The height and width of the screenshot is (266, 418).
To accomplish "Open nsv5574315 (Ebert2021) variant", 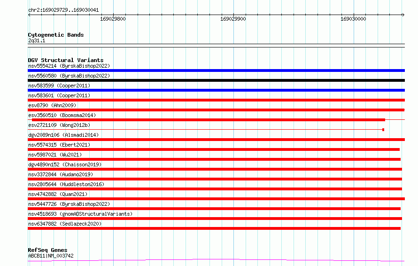I will tap(59, 145).
